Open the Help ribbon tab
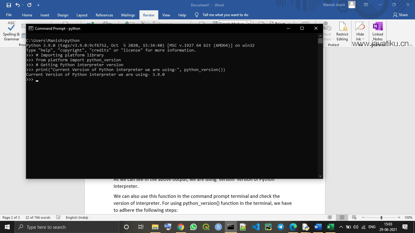The width and height of the screenshot is (415, 233). pyautogui.click(x=182, y=15)
